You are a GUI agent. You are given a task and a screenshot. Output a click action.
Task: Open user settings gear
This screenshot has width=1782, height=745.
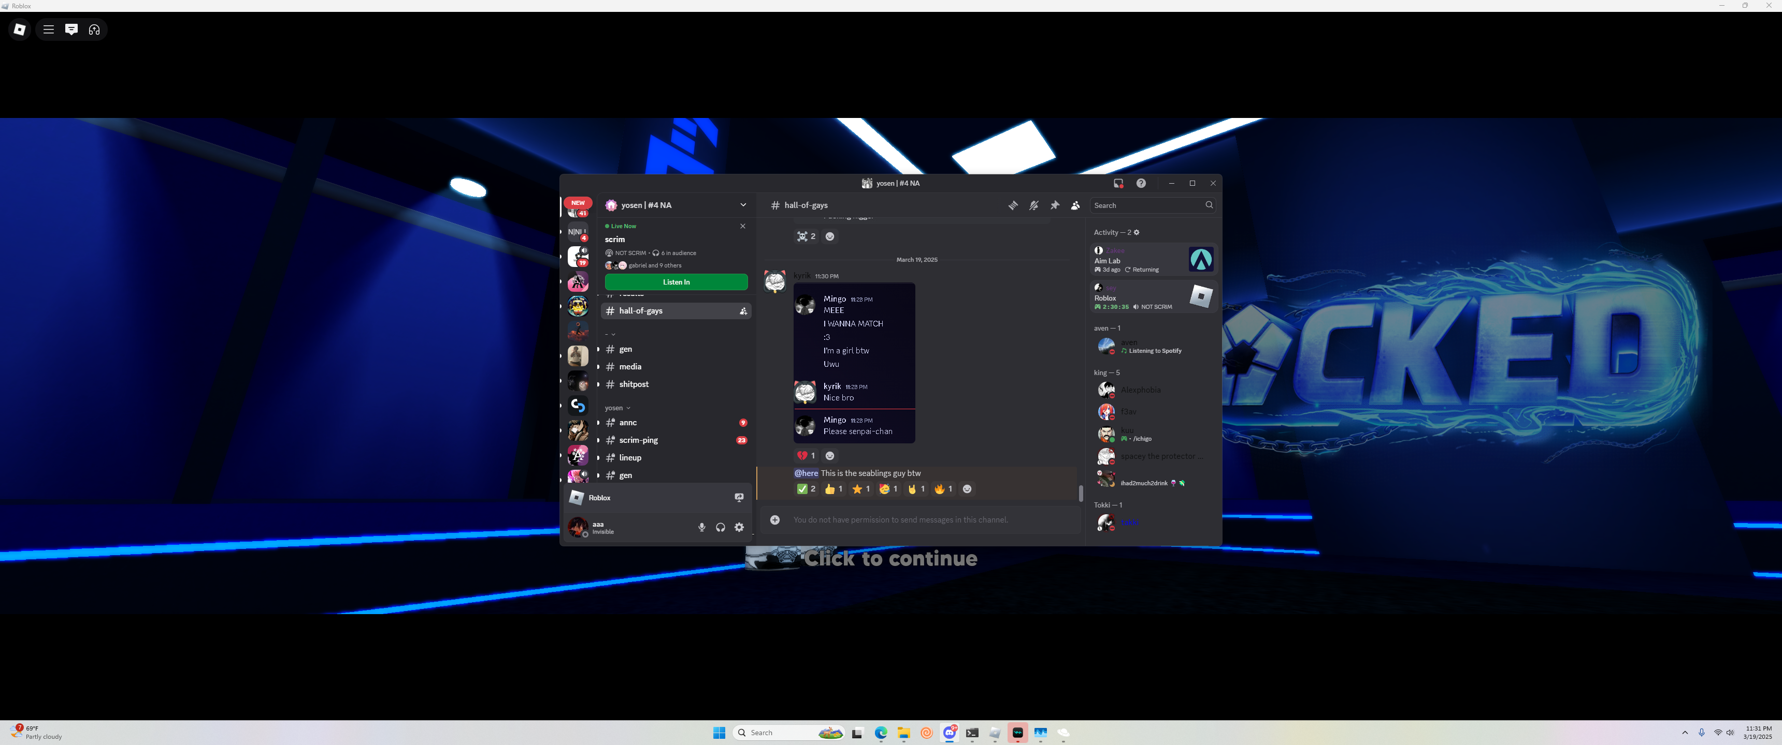coord(739,527)
